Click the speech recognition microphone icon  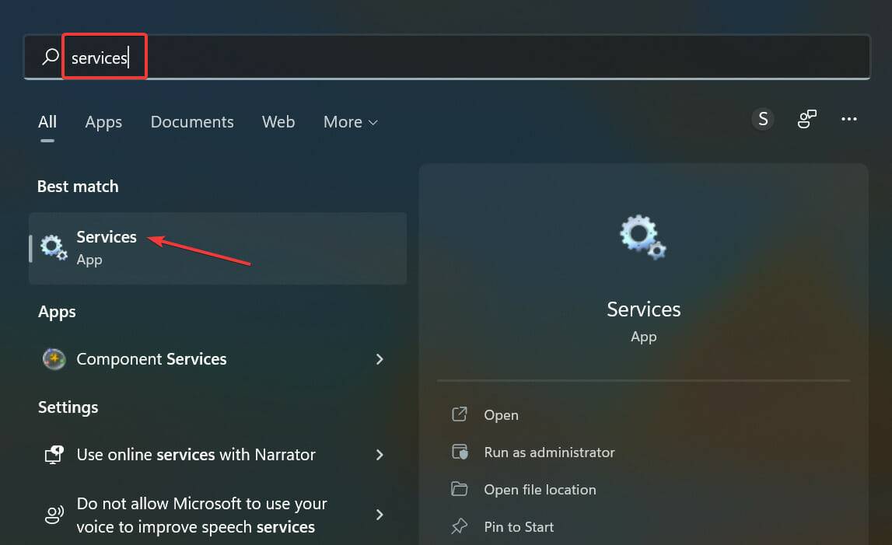coord(53,514)
